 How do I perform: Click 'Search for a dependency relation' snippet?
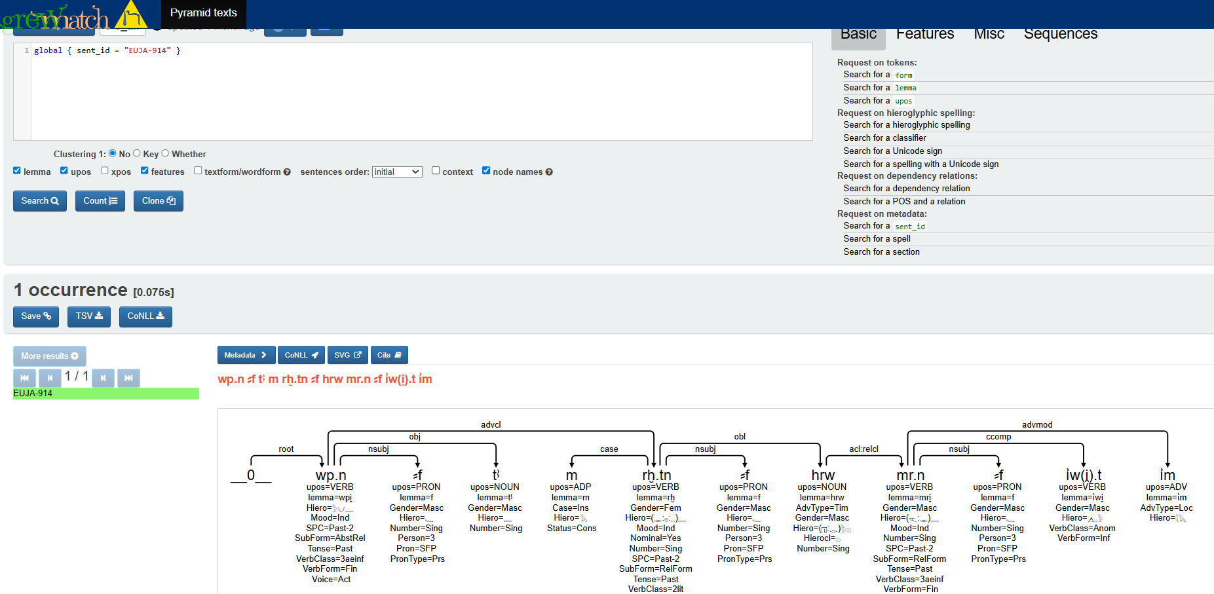[906, 189]
